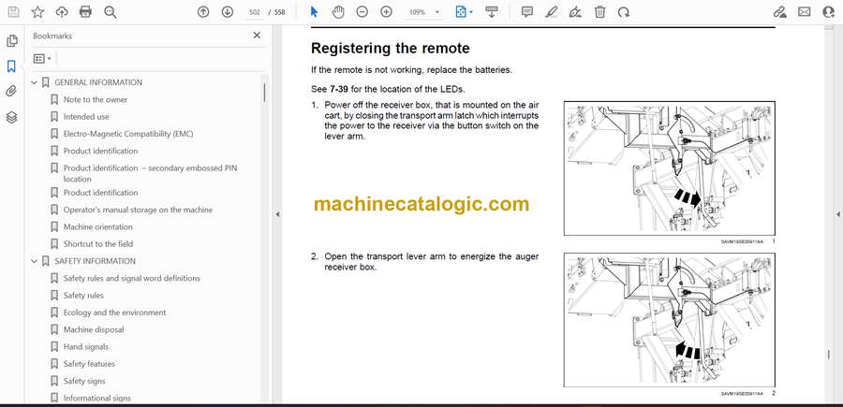843x407 pixels.
Task: Collapse the left navigation pane arrow
Action: point(277,214)
